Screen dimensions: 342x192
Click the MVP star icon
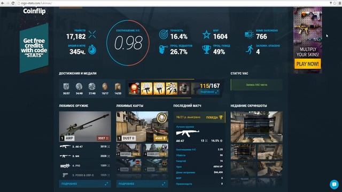click(x=206, y=35)
